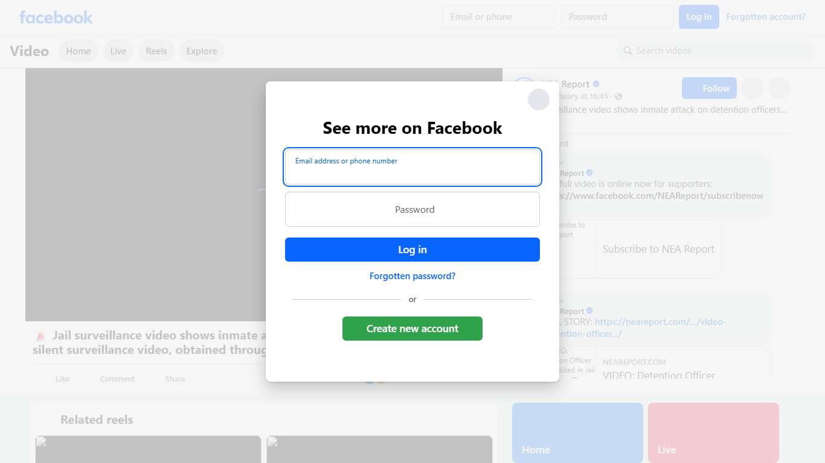Switch to the Live video tab
Viewport: 825px width, 463px height.
118,51
